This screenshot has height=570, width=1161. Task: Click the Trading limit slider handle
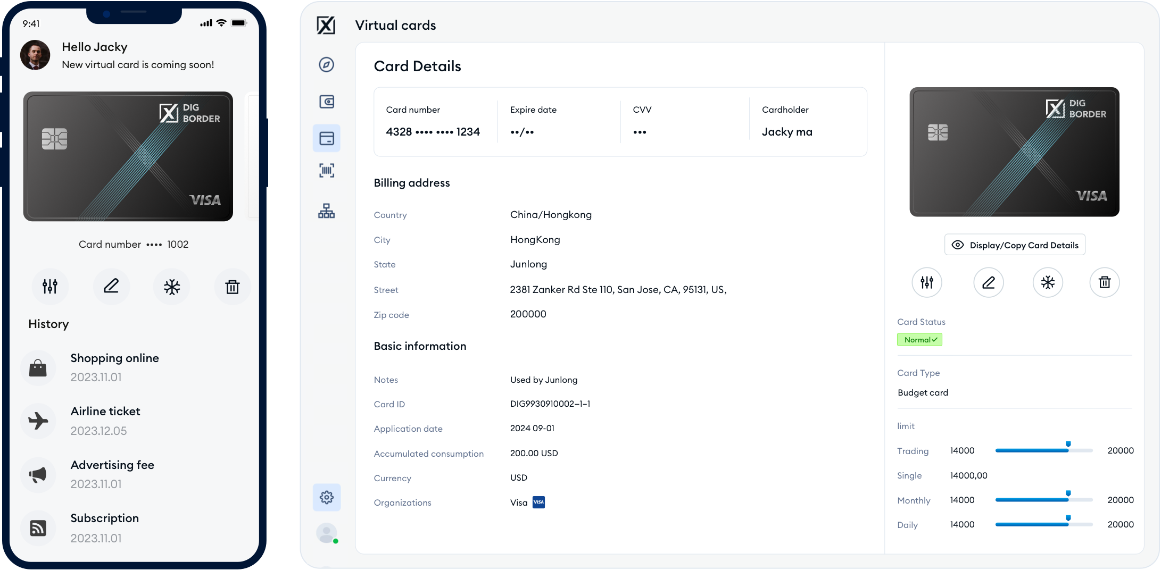point(1068,445)
